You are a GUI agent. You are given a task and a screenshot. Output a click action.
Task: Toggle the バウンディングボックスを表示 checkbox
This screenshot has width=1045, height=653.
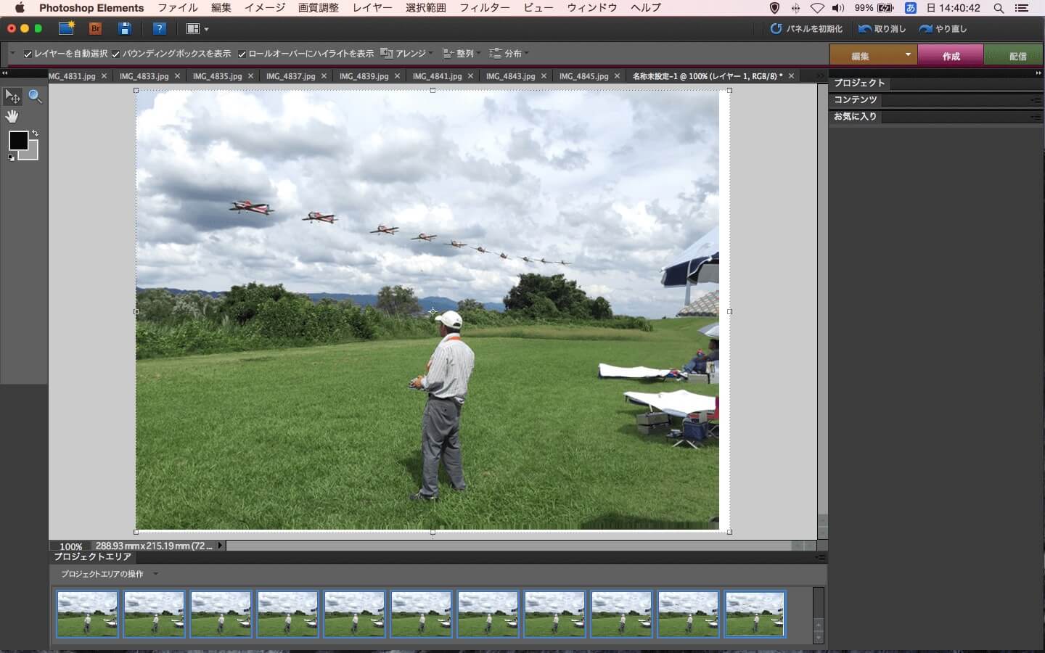click(115, 54)
